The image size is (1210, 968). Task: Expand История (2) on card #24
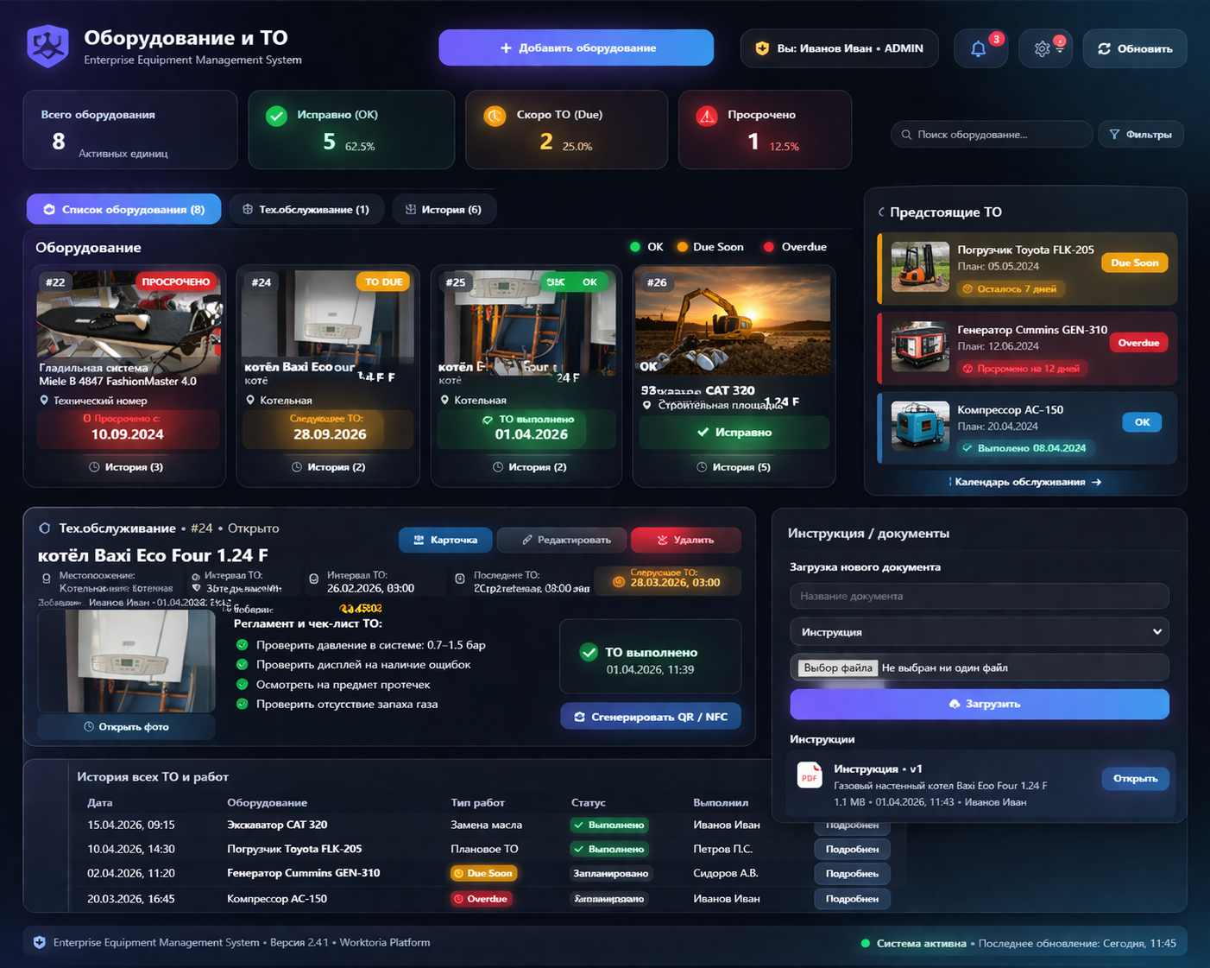(x=329, y=467)
